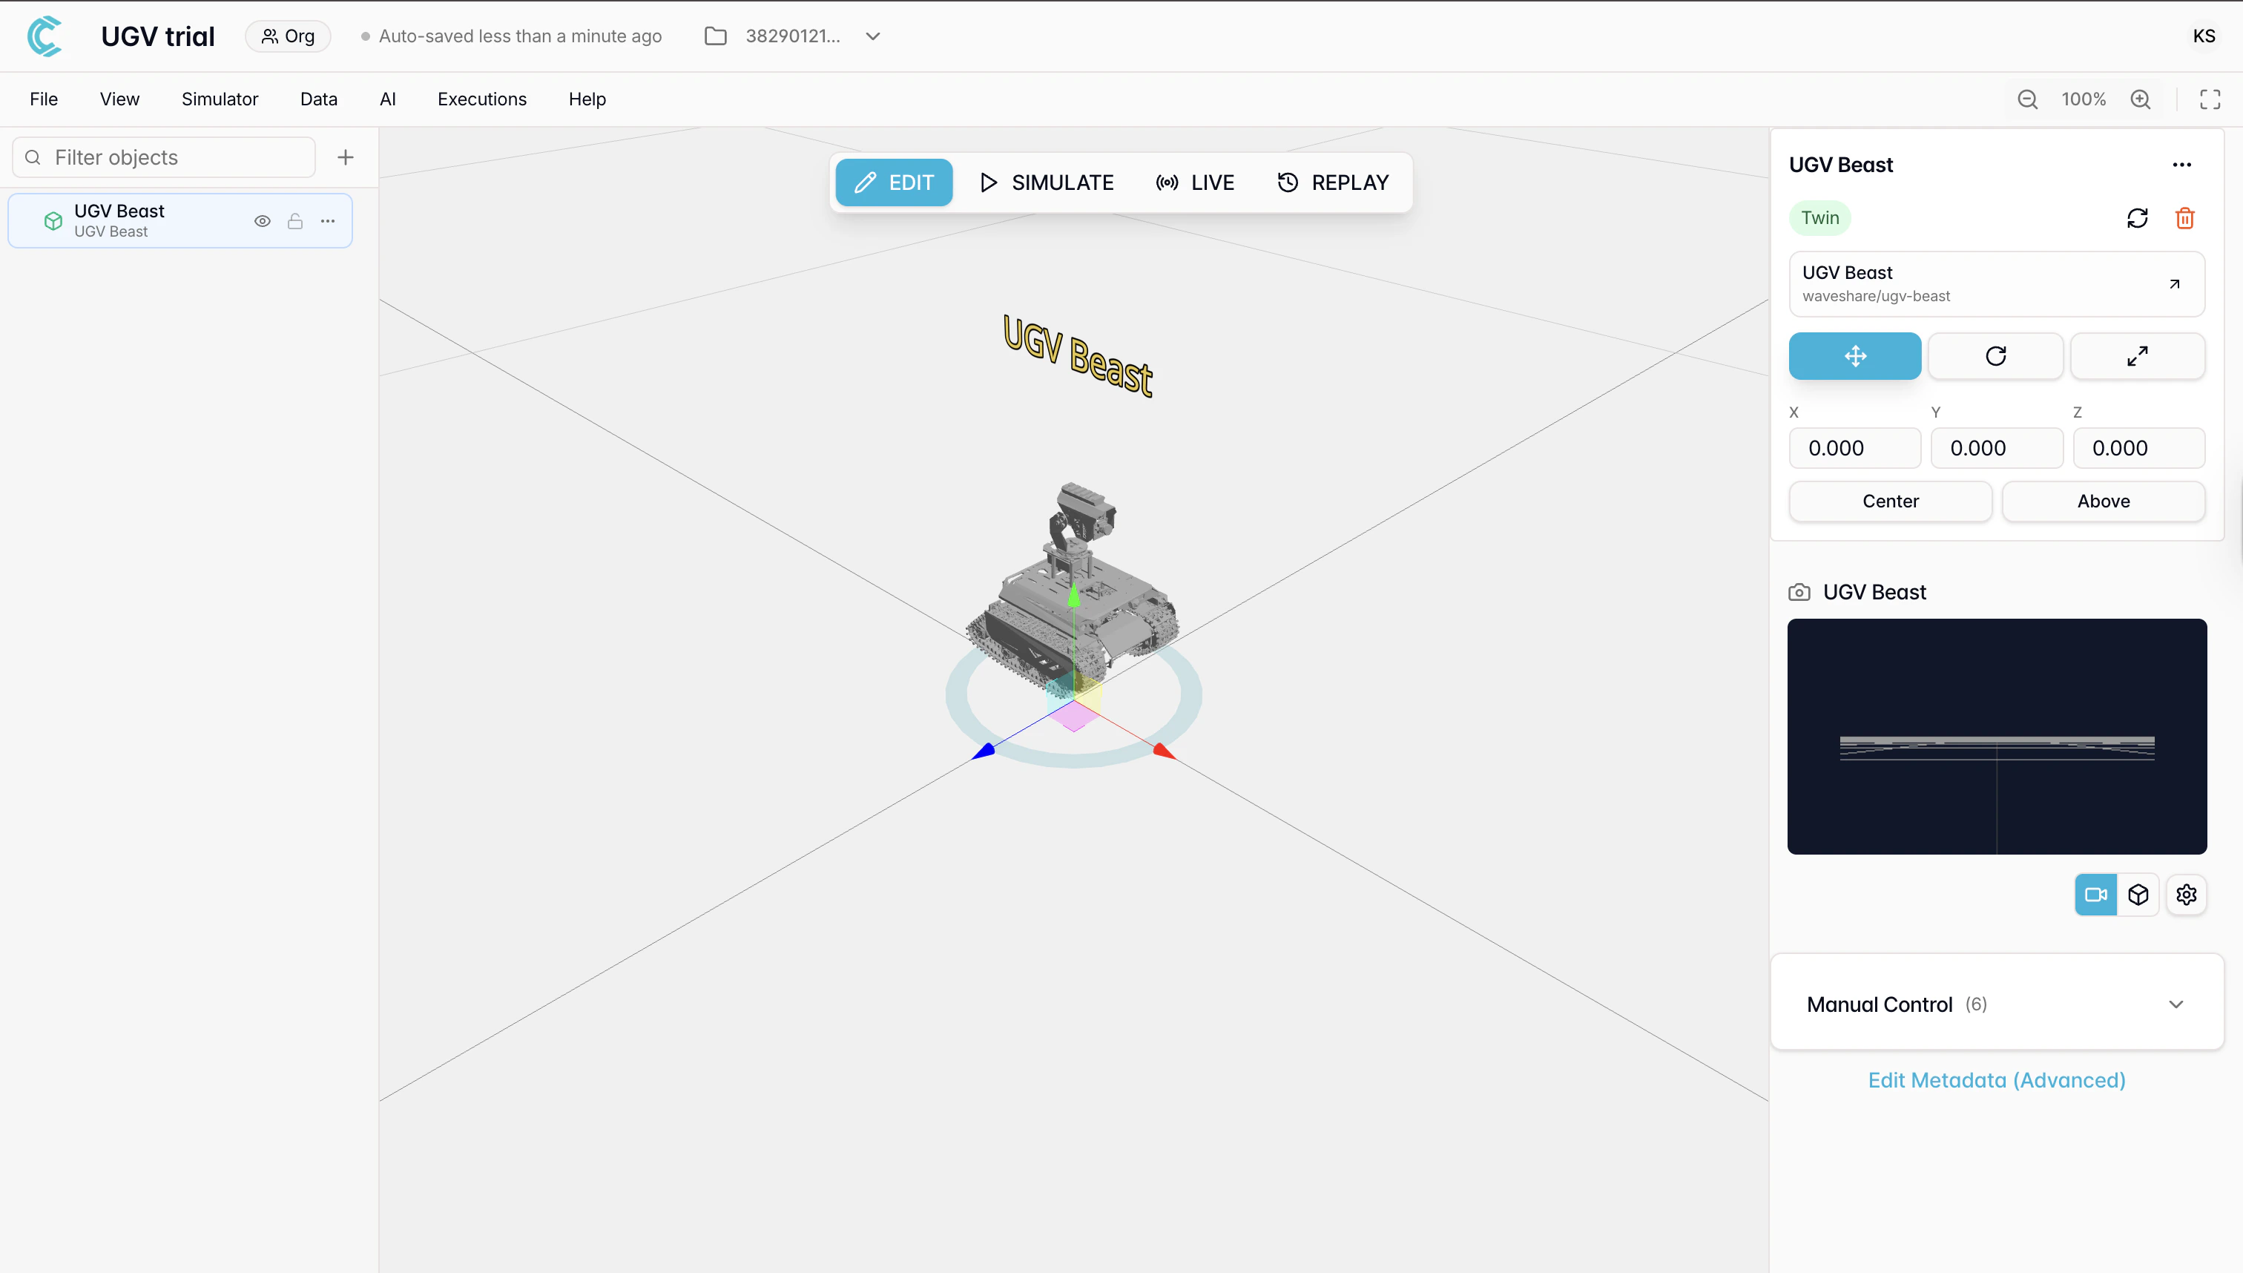Viewport: 2243px width, 1273px height.
Task: Open the project folder dropdown chevron
Action: [x=872, y=36]
